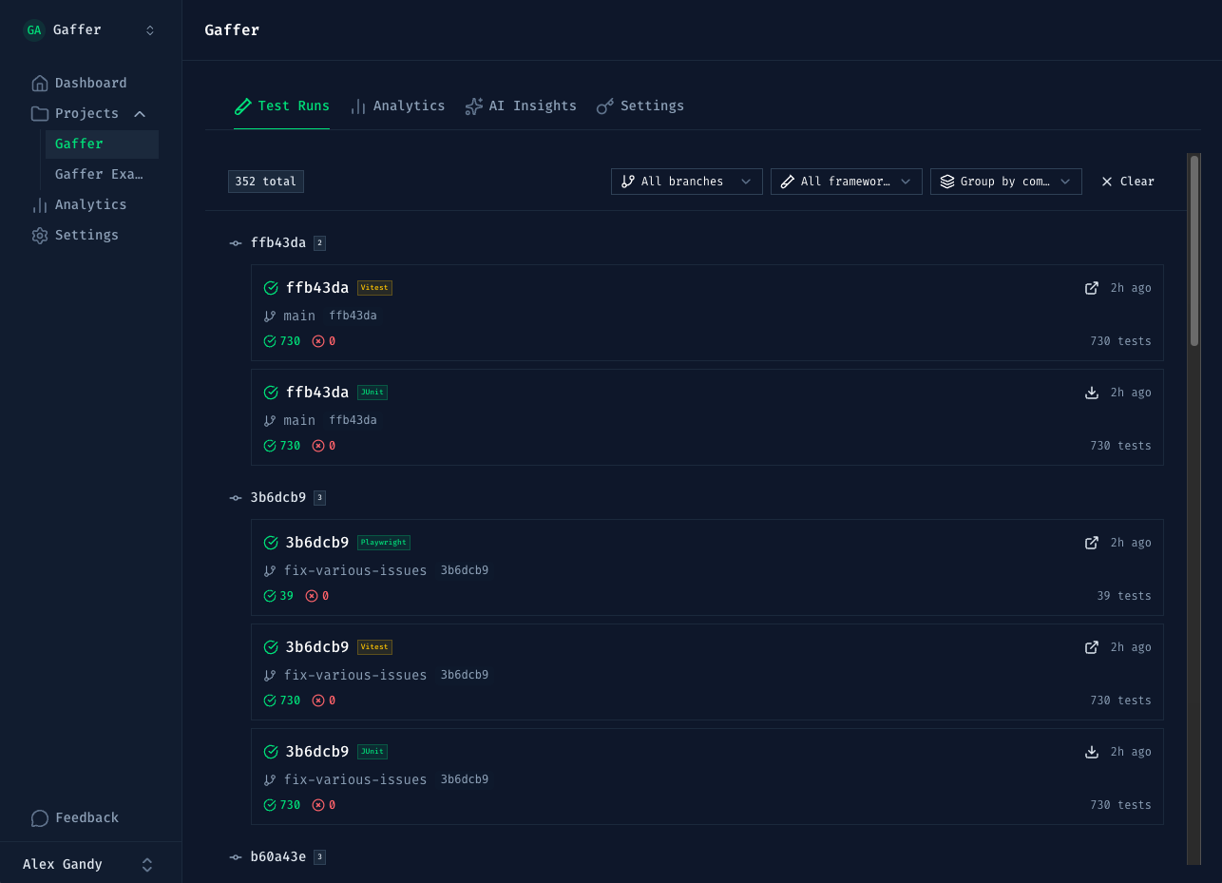Click the commit icon next to b60a43e
Screen dimensions: 1222x883
[x=235, y=856]
